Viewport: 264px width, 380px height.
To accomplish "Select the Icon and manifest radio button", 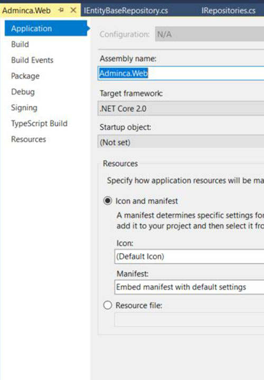I will point(108,201).
